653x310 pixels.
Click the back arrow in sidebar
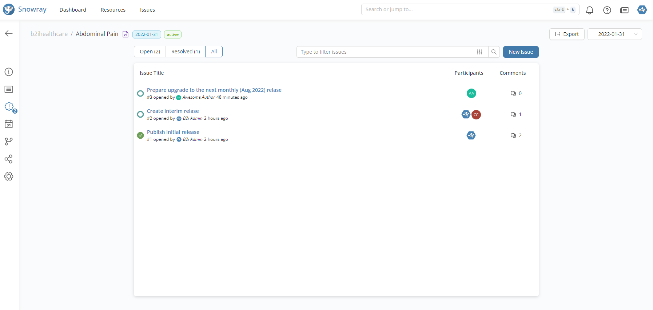(9, 33)
